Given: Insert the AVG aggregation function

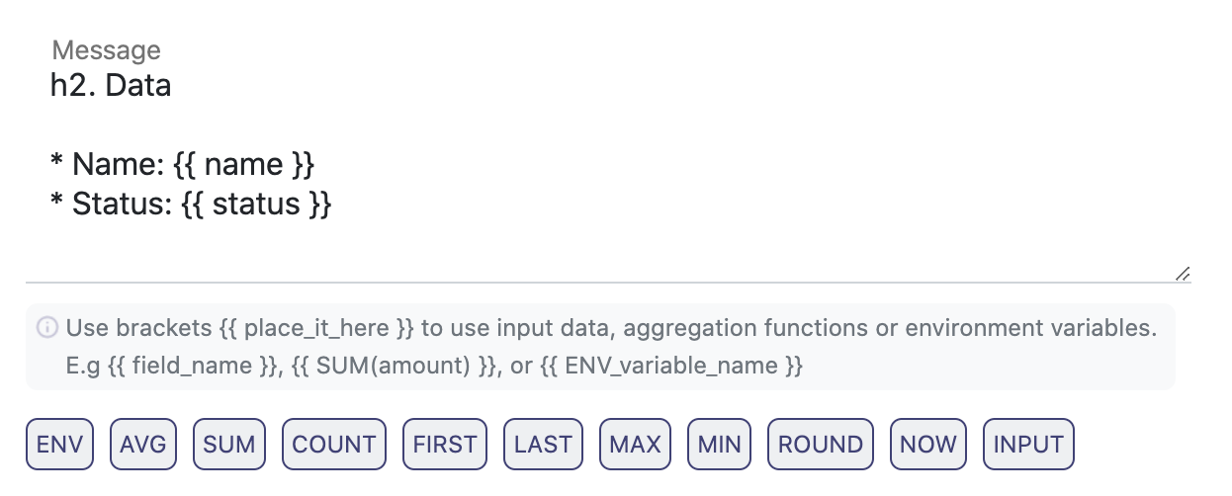Looking at the screenshot, I should click(x=143, y=445).
